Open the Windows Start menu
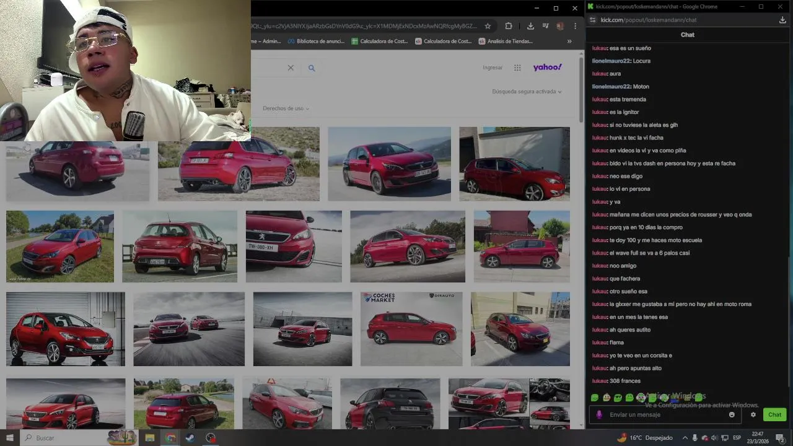Image resolution: width=793 pixels, height=446 pixels. click(x=9, y=437)
